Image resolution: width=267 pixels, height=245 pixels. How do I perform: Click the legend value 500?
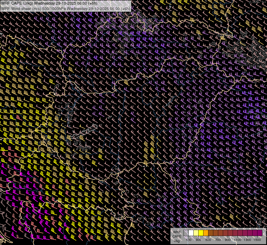tap(208, 240)
